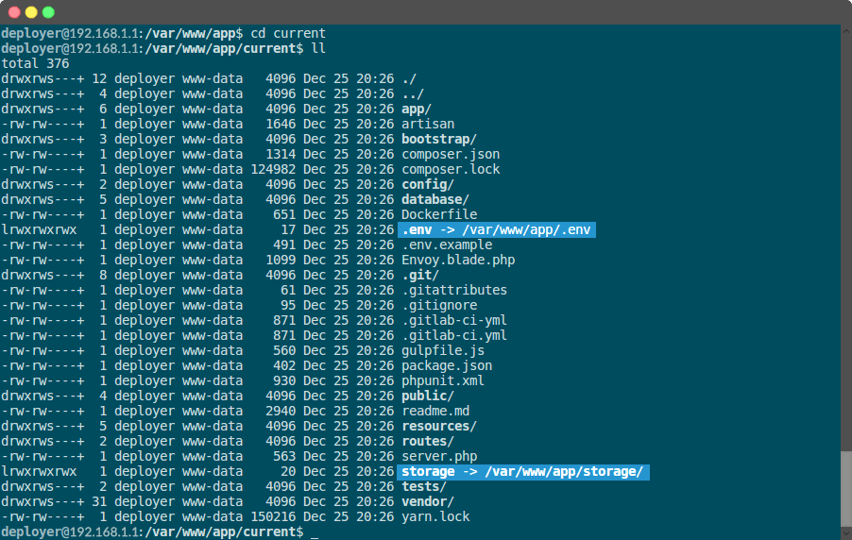Close the terminal with the red button
Screen dimensions: 852x540
click(x=14, y=12)
